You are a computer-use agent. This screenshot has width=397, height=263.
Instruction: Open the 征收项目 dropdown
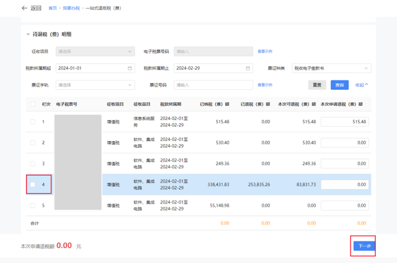pos(95,51)
